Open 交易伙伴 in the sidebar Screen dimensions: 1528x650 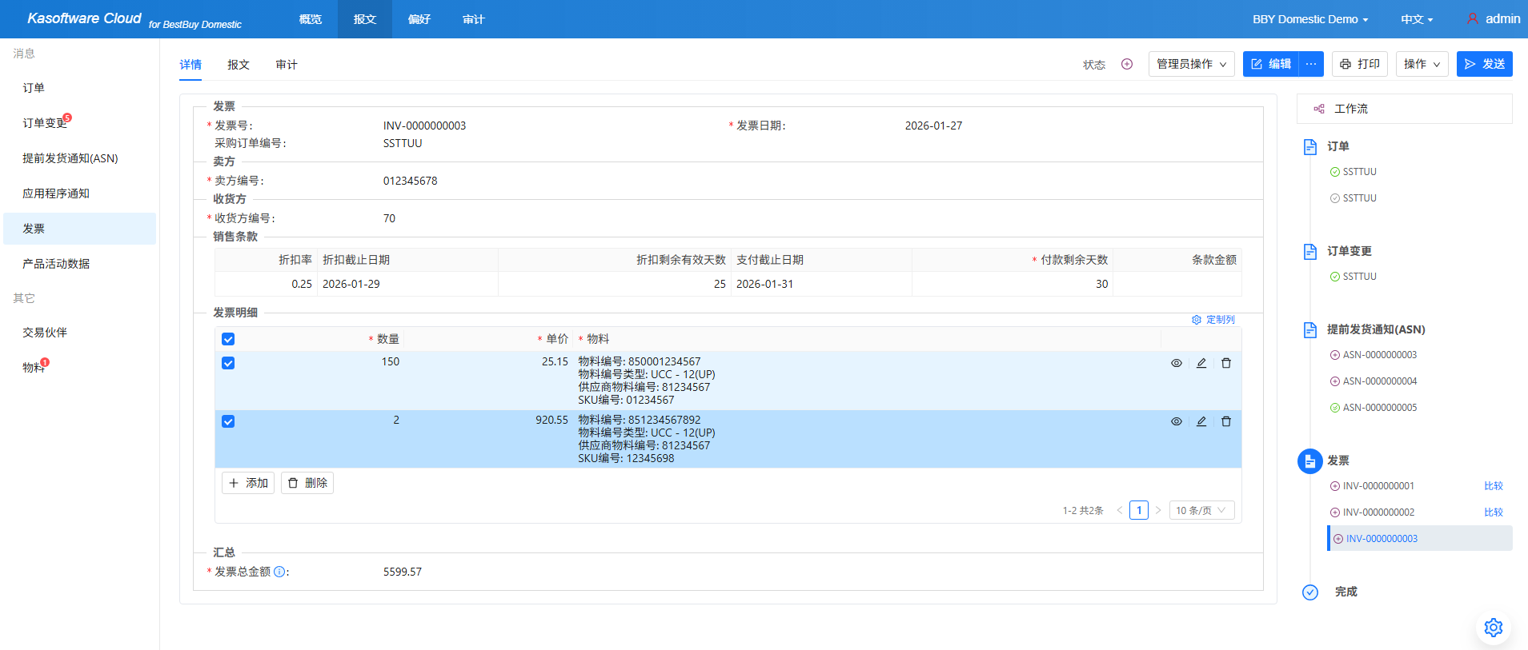(x=79, y=333)
